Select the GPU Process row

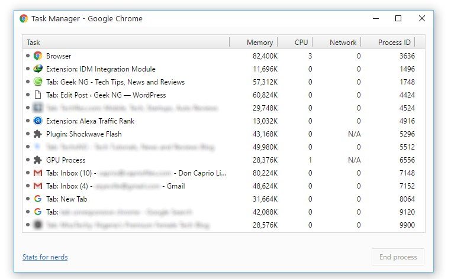tap(224, 160)
